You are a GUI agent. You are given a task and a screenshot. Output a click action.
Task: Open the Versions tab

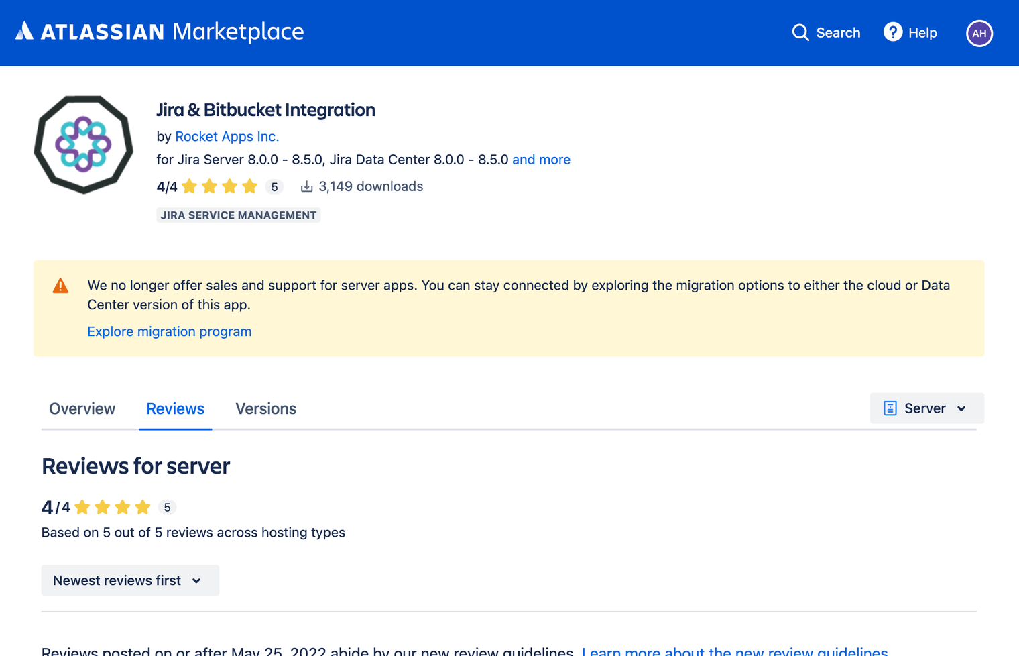tap(265, 408)
